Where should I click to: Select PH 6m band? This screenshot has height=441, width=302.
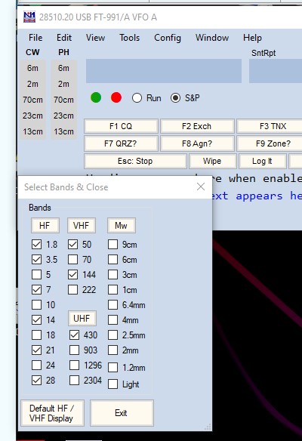[63, 68]
